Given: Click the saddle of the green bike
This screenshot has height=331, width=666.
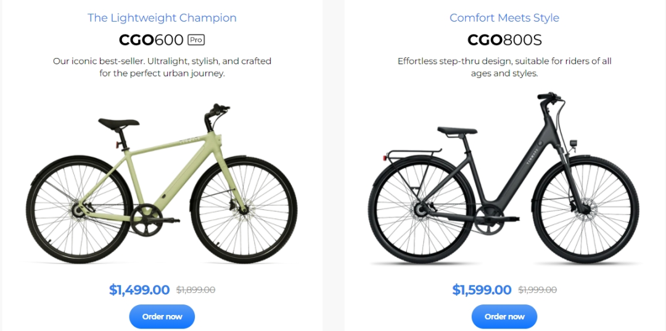Looking at the screenshot, I should click(x=118, y=122).
